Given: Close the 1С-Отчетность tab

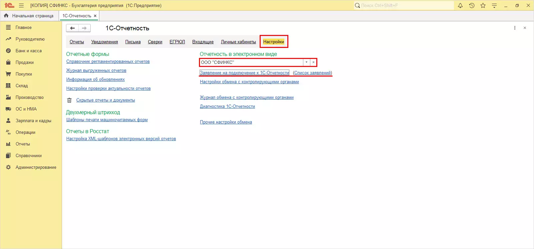Looking at the screenshot, I should point(95,16).
